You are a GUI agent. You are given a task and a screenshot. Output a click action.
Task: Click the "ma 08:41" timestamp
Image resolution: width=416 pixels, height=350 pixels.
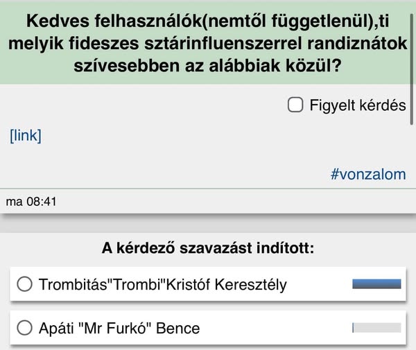(31, 202)
